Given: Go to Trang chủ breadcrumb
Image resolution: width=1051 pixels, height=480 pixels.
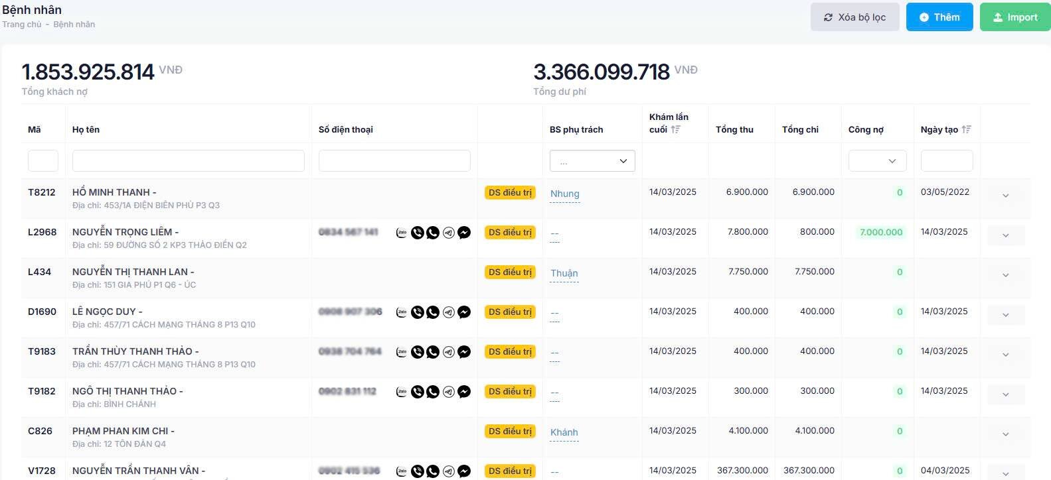Looking at the screenshot, I should tap(22, 25).
